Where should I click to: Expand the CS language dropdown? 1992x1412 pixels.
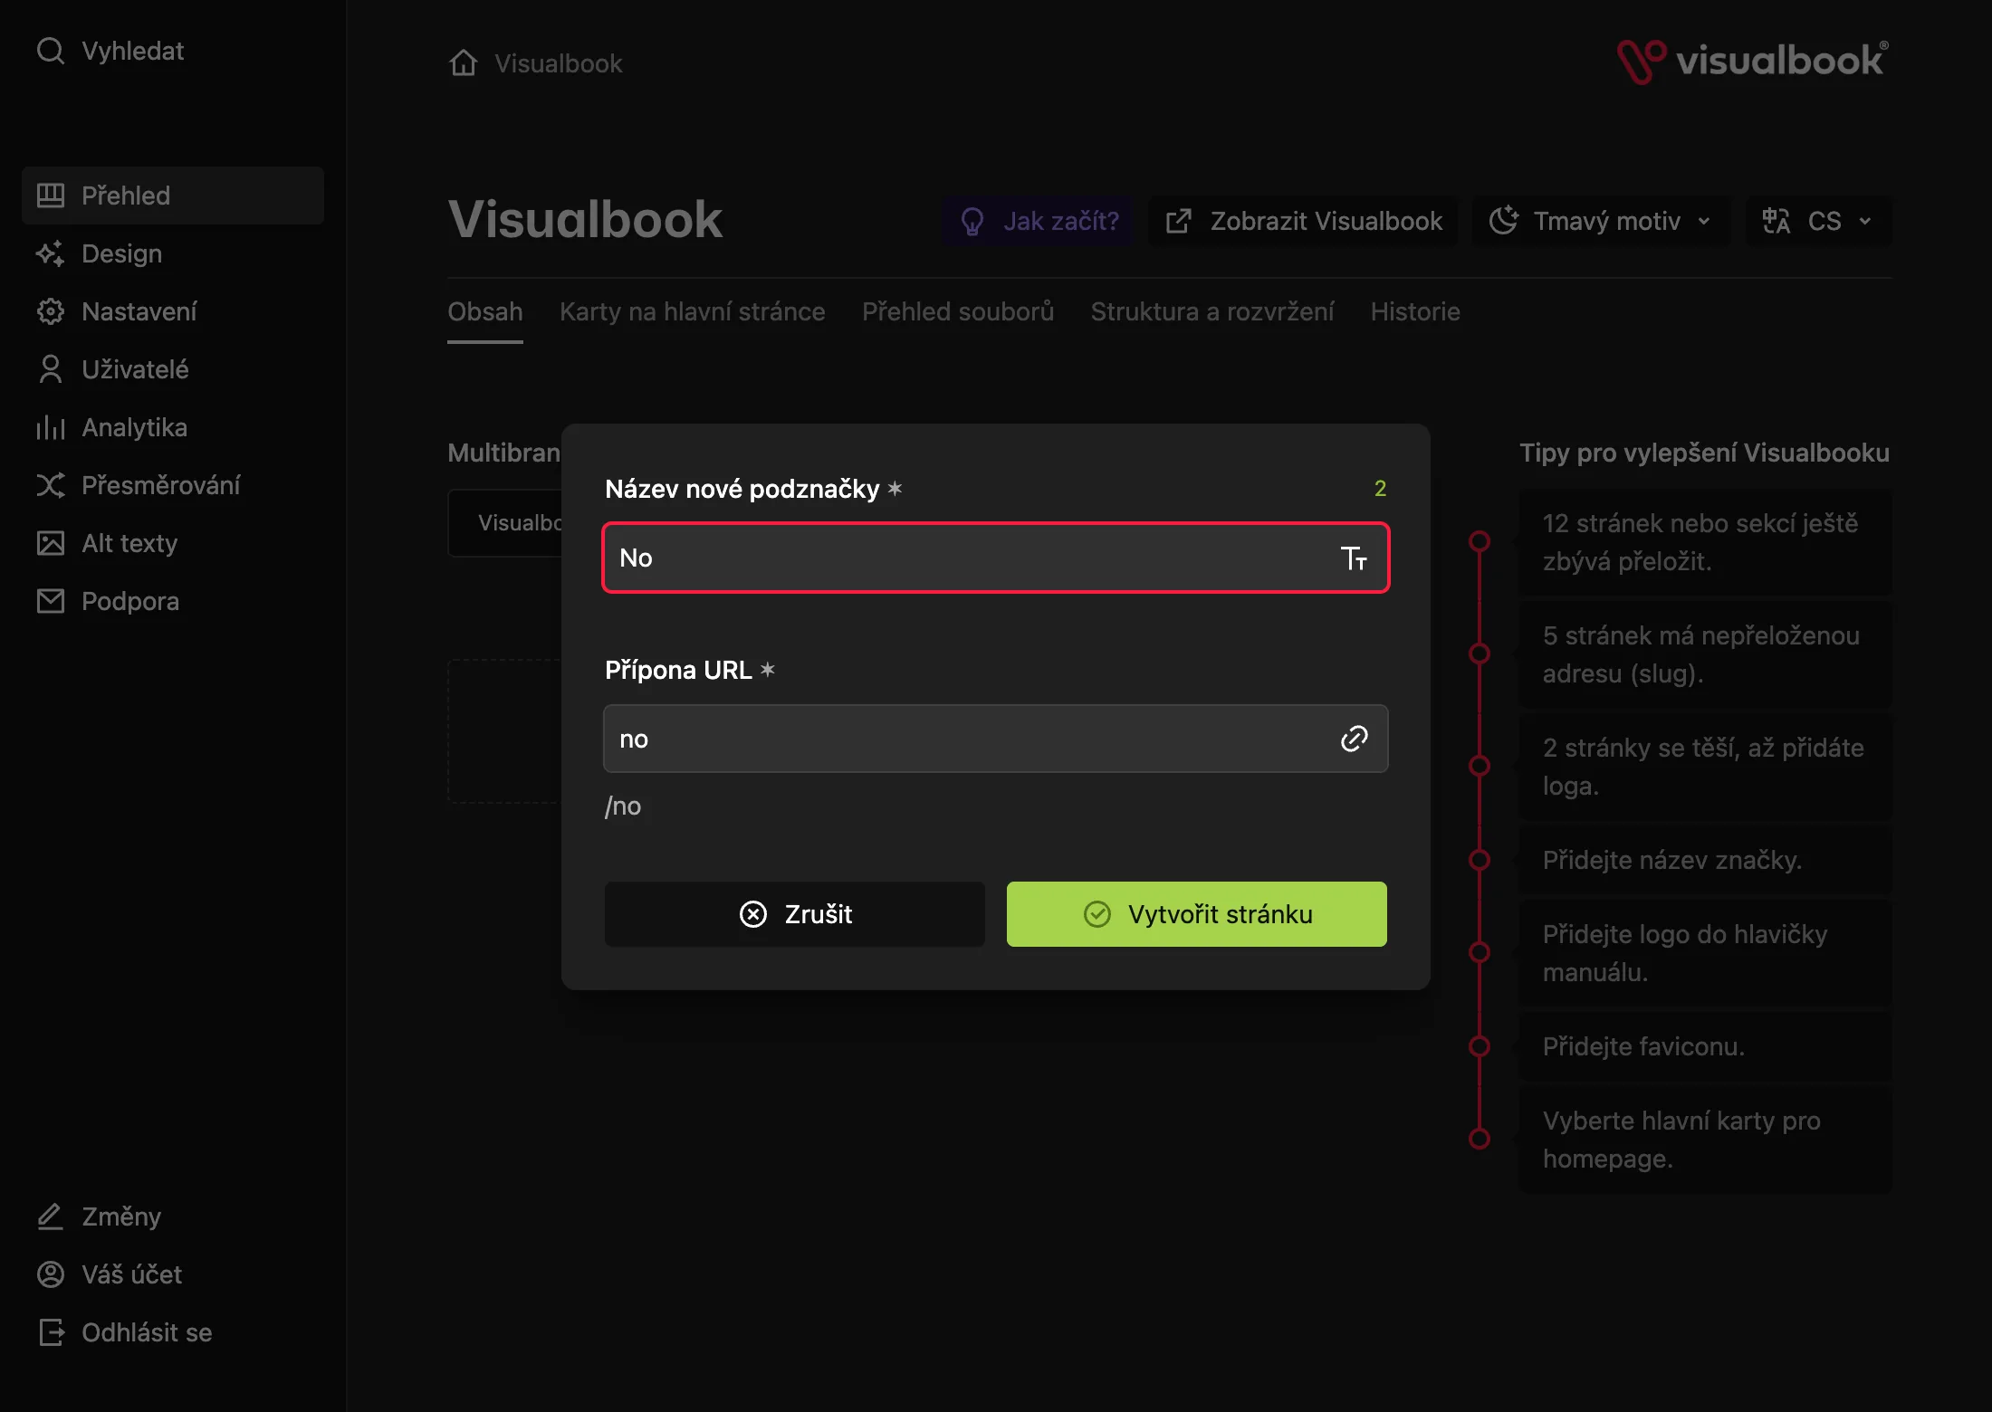(1818, 221)
